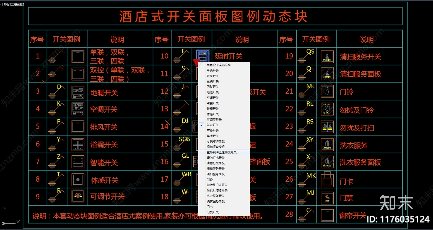Viewport: 433px width, 230px height.
Task: Click the 地暖开关 description text in row 3
Action: coord(104,93)
